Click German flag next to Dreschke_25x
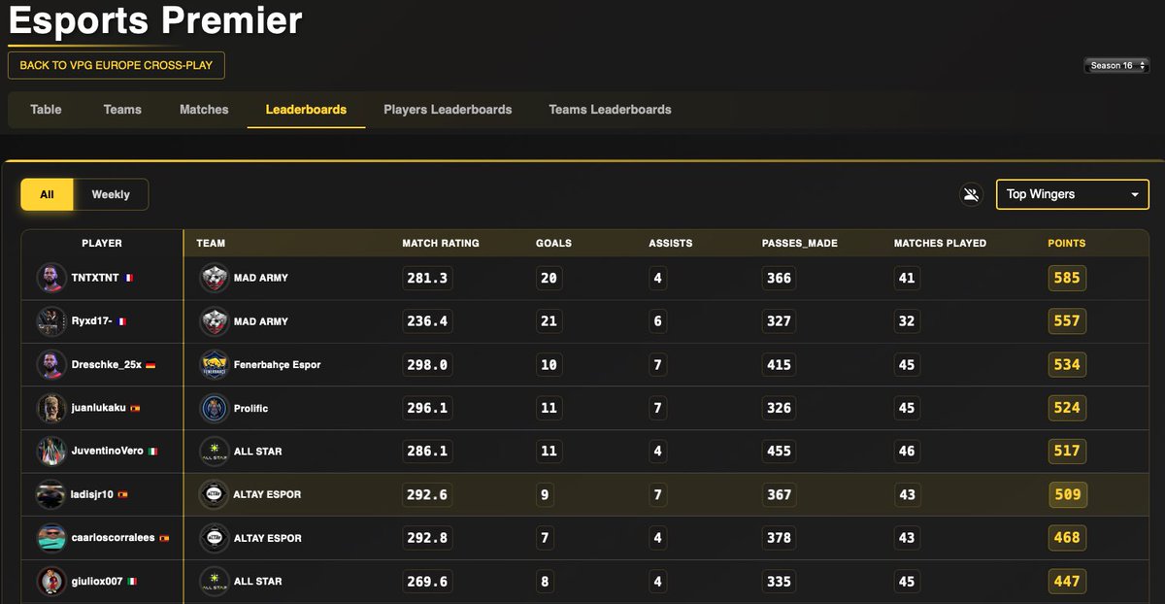This screenshot has height=604, width=1165. pyautogui.click(x=150, y=365)
